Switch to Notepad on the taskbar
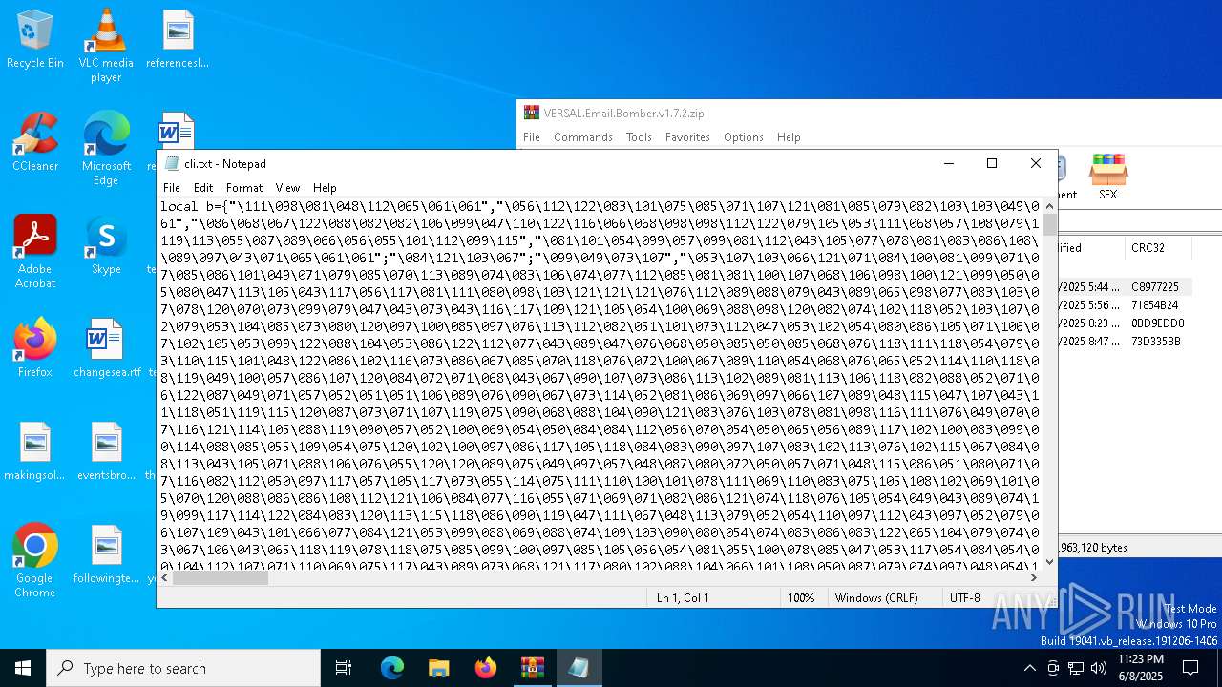The image size is (1222, 687). pos(579,668)
